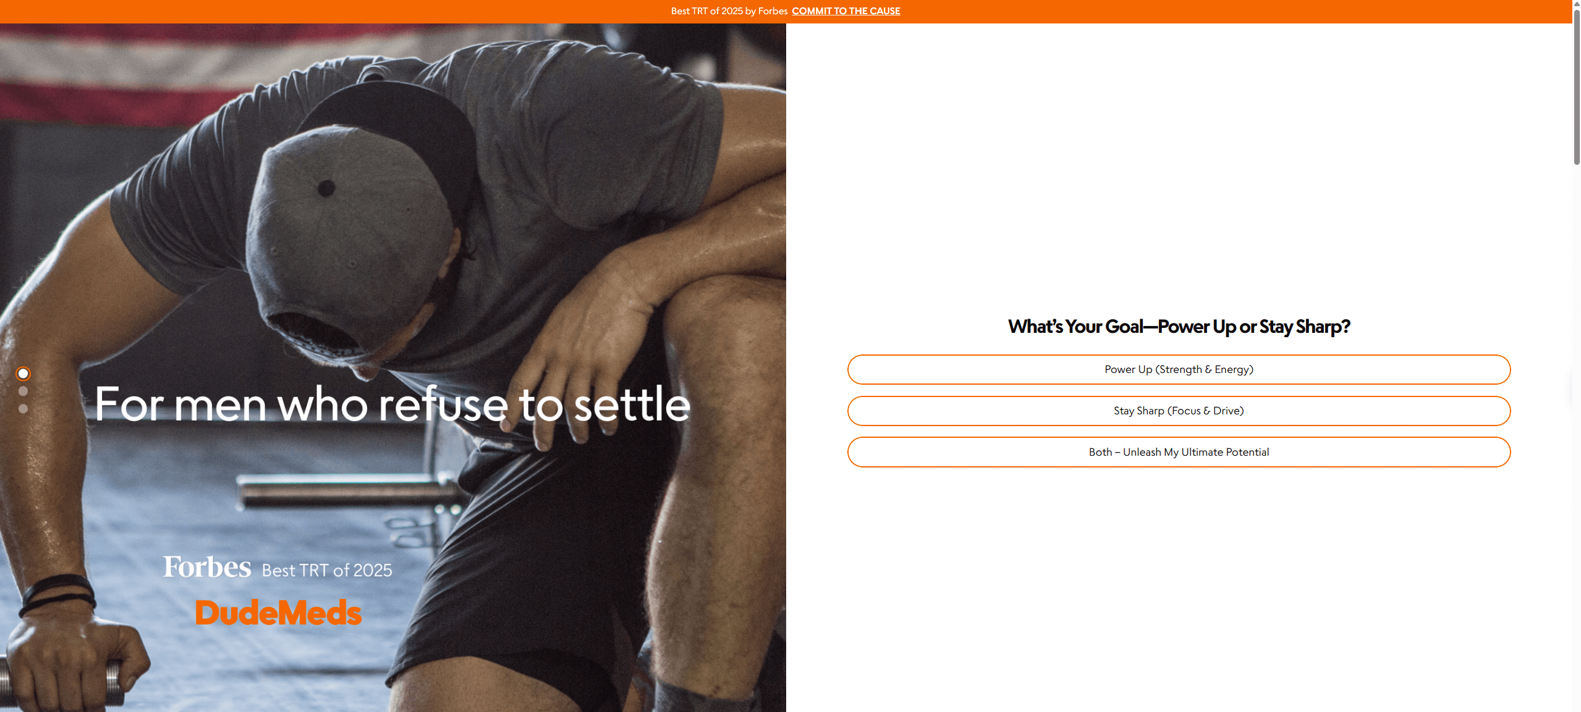The image size is (1581, 712).
Task: Choose Stay Sharp (Focus & Drive)
Action: (1179, 411)
